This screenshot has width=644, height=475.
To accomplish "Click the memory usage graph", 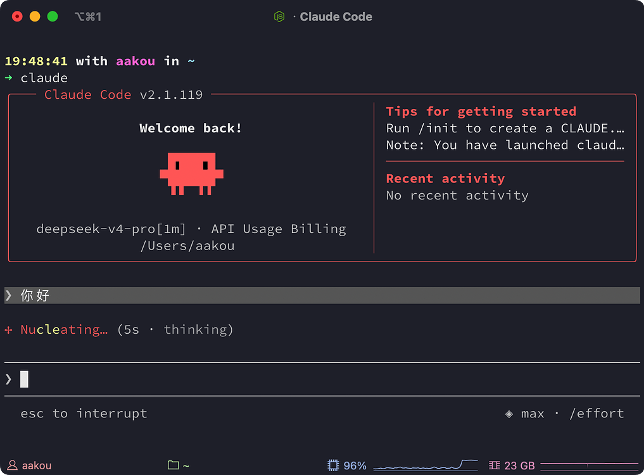I will (x=590, y=465).
